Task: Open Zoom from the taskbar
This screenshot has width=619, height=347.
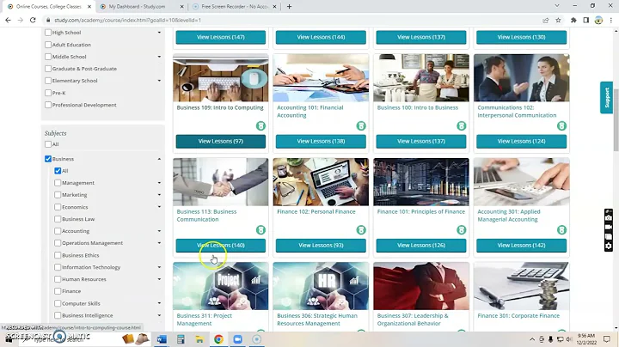Action: [x=237, y=339]
